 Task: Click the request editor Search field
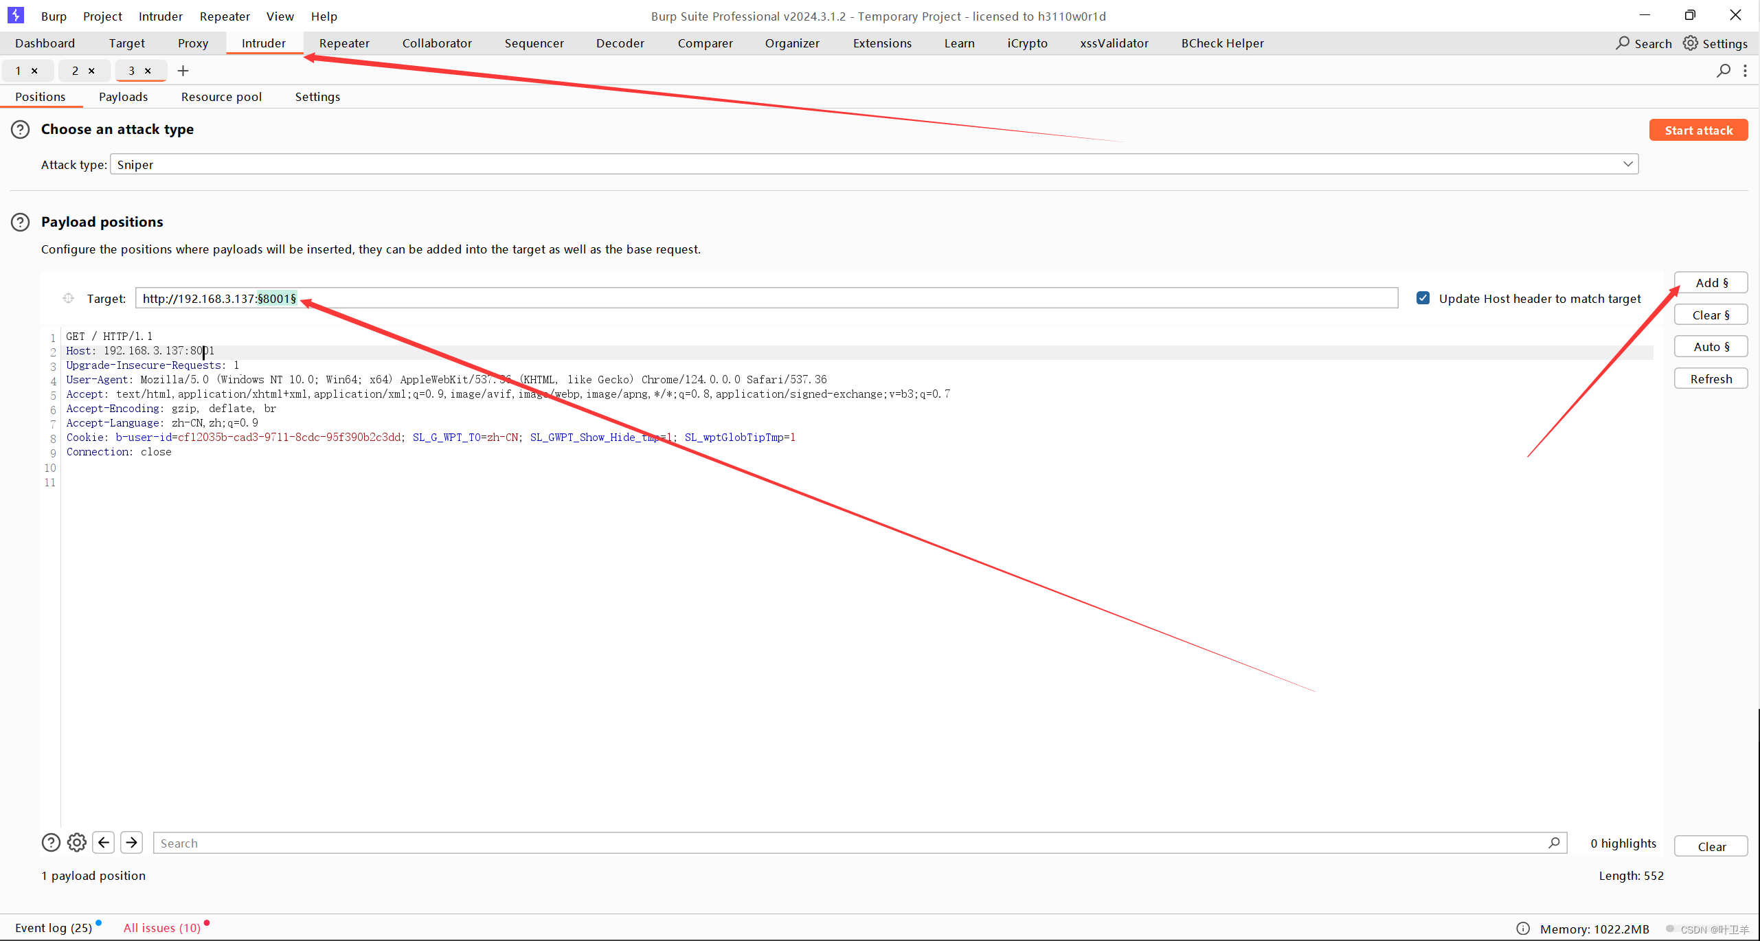click(x=859, y=843)
